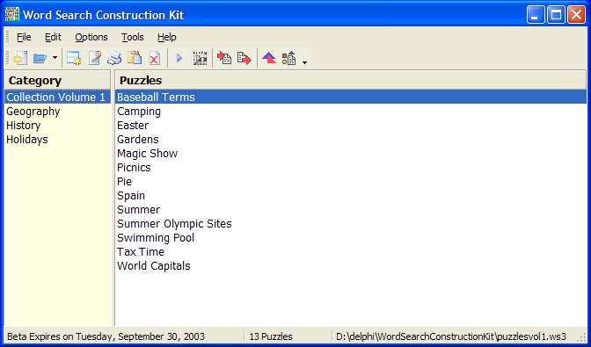Expand the dropdown arrow at toolbar end
Viewport: 591px width, 347px height.
304,62
